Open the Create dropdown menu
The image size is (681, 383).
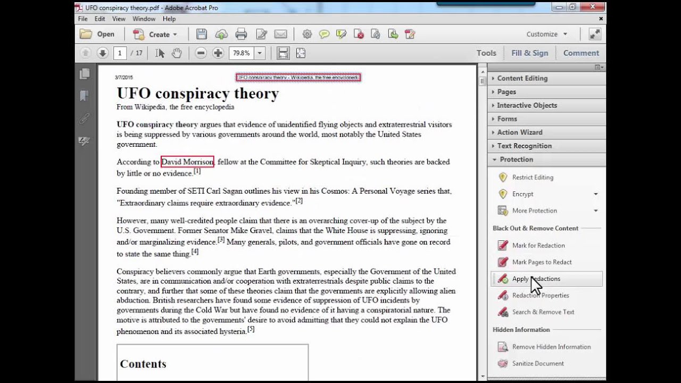click(x=155, y=34)
